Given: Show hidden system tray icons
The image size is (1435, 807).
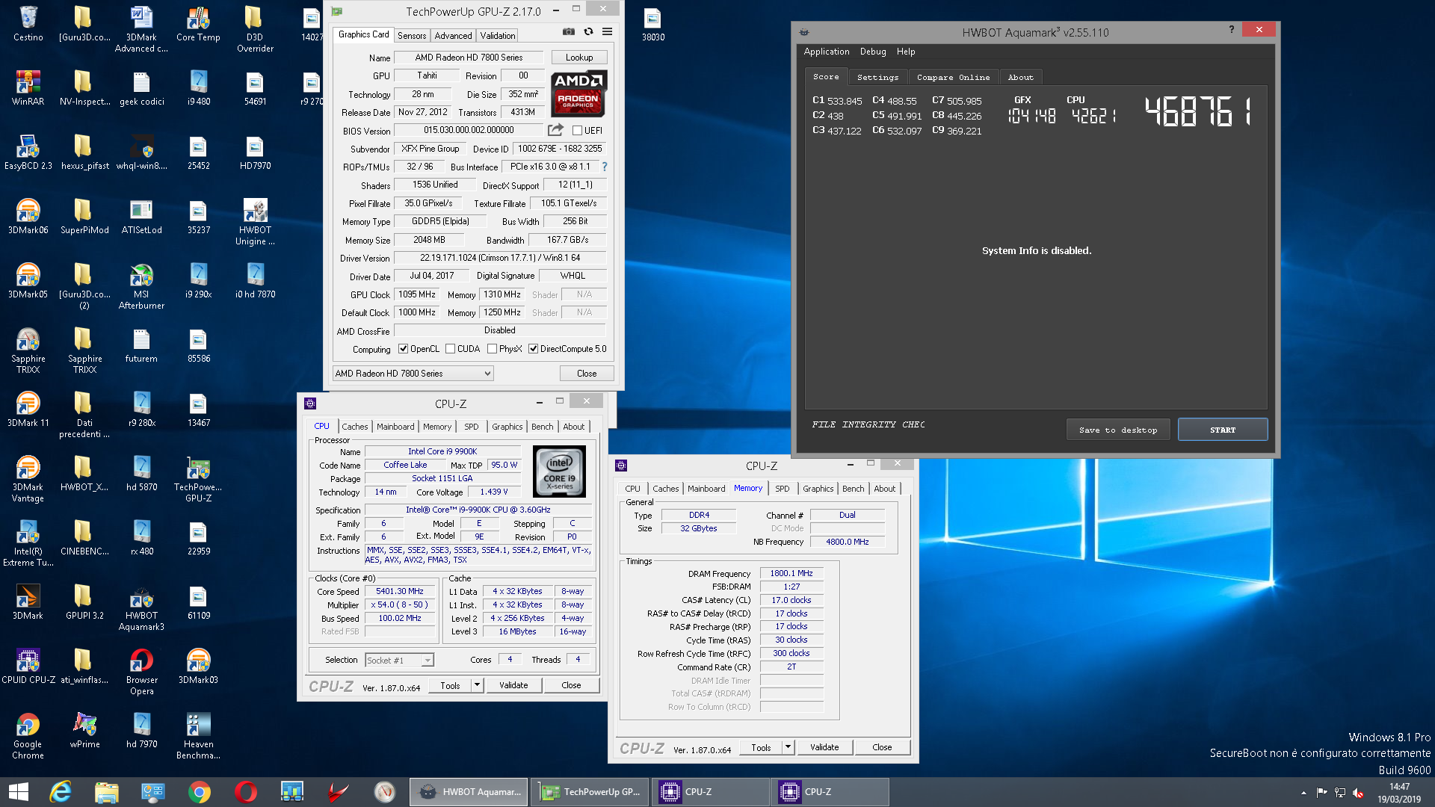Looking at the screenshot, I should click(x=1303, y=793).
